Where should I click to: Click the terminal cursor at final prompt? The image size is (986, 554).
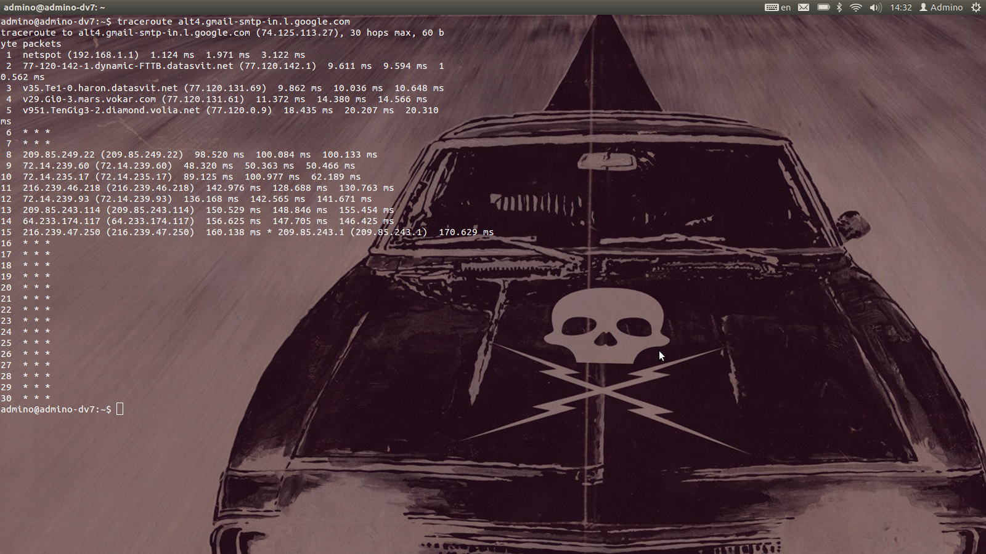[x=120, y=409]
